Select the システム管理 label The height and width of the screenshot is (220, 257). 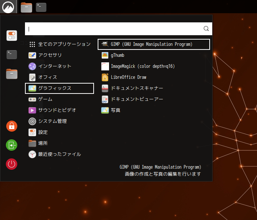coord(53,121)
